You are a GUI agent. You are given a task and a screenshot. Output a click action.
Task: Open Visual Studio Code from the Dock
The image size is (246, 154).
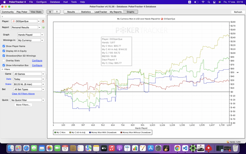point(185,148)
